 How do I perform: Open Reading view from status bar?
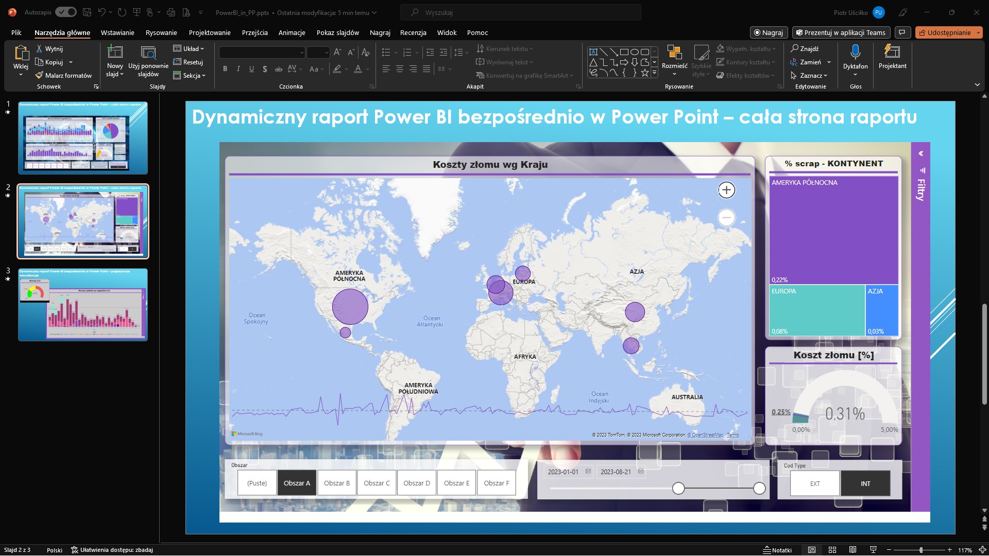pos(852,550)
